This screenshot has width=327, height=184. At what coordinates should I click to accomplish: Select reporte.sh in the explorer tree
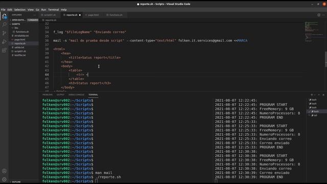[20, 43]
